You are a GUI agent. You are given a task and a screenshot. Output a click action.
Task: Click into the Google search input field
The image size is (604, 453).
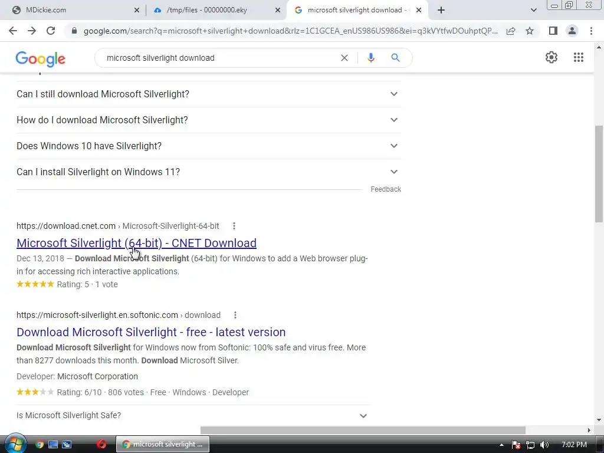click(219, 58)
